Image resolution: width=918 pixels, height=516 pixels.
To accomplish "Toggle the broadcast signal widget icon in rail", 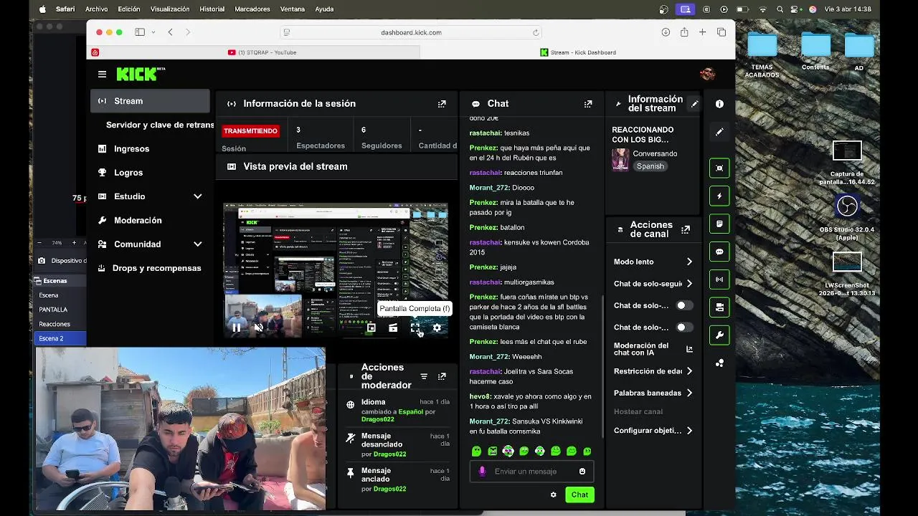I will pyautogui.click(x=719, y=279).
